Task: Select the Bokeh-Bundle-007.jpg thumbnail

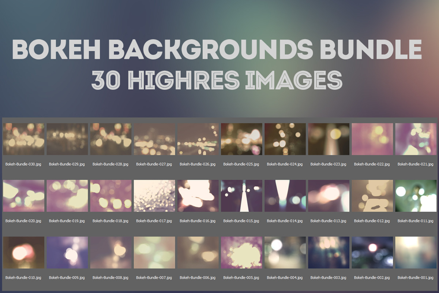Action: (x=154, y=253)
